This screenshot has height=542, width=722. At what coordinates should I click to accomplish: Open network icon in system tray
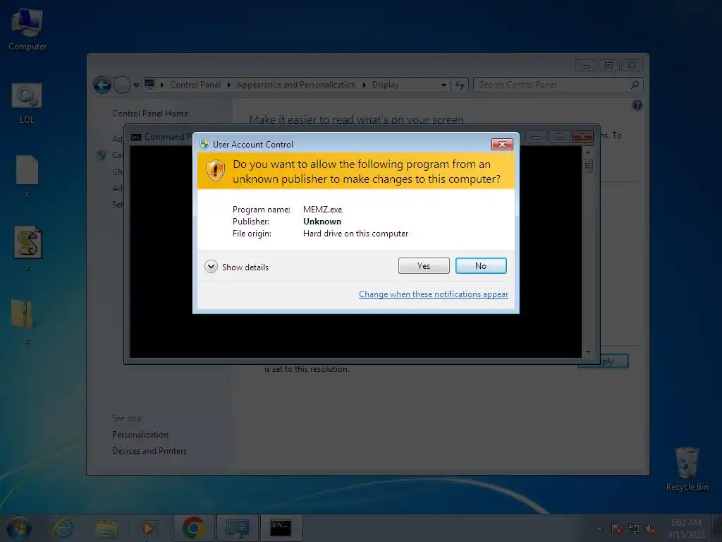[x=634, y=529]
